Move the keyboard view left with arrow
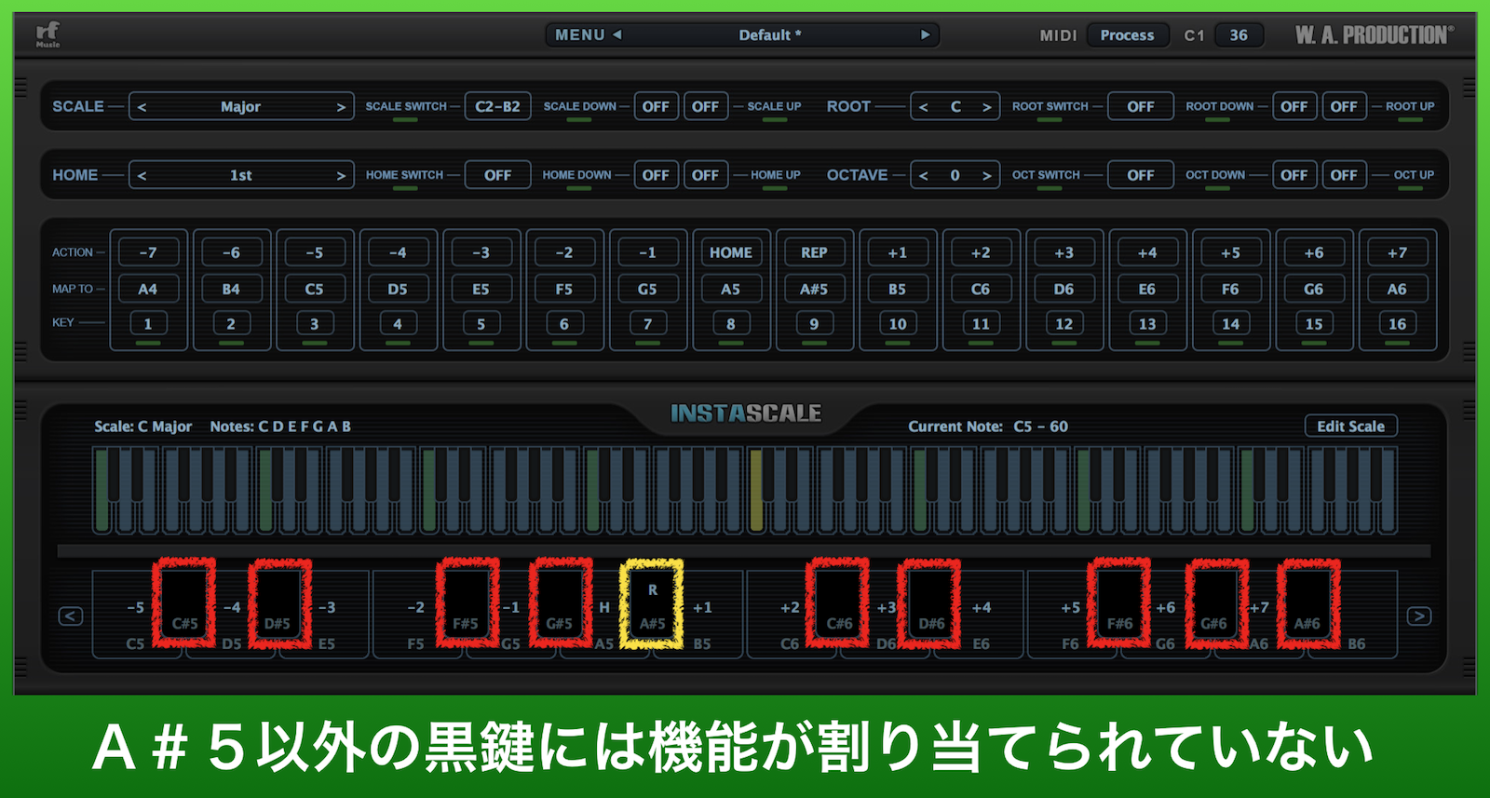The width and height of the screenshot is (1490, 798). pyautogui.click(x=71, y=615)
